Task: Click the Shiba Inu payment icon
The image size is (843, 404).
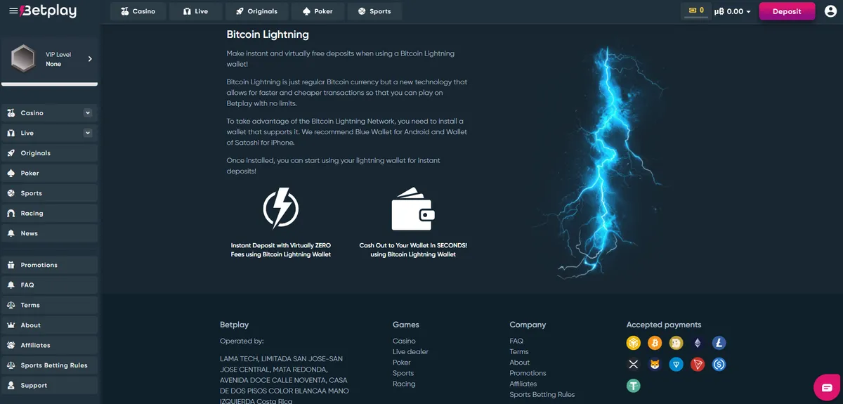Action: pos(655,364)
